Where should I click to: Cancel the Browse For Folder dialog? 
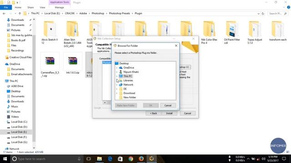click(x=168, y=105)
